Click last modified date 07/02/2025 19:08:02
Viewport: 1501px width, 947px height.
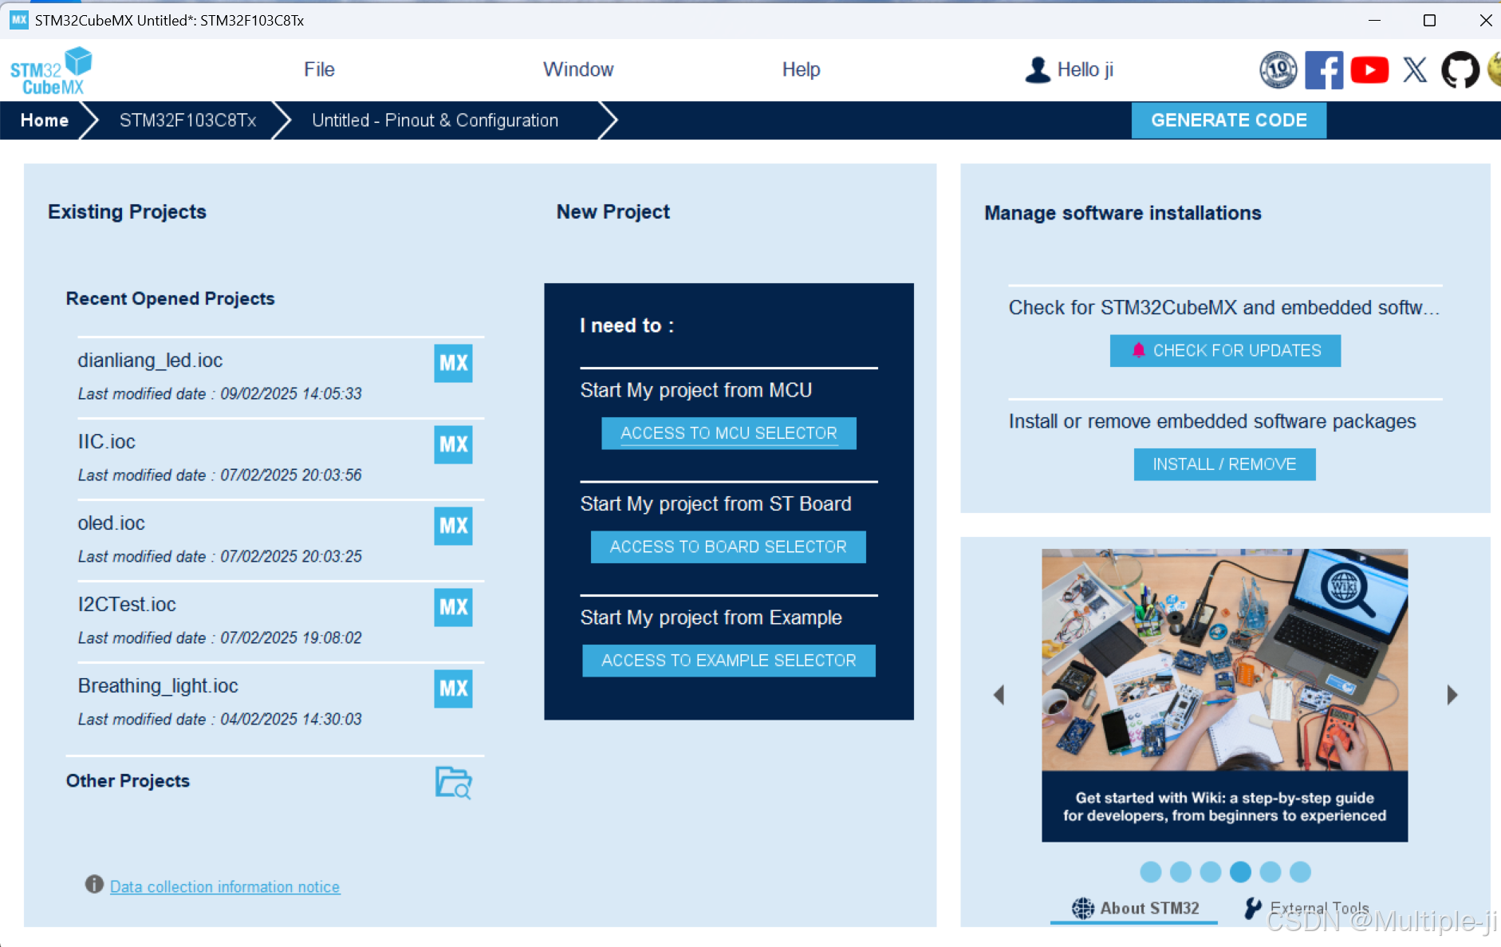219,637
